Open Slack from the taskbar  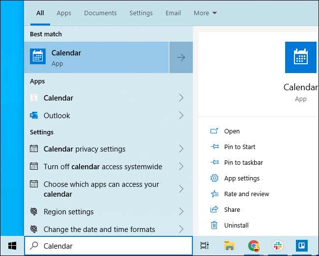277,246
